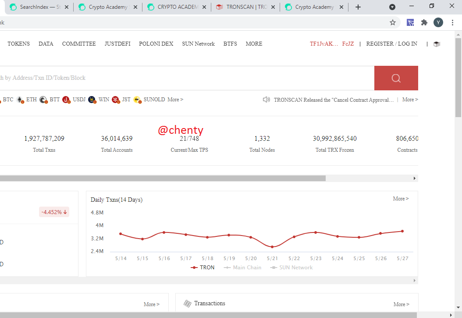Viewport: 462px width, 318px height.
Task: Click the TRONSCAN tab favicon
Action: tap(220, 7)
